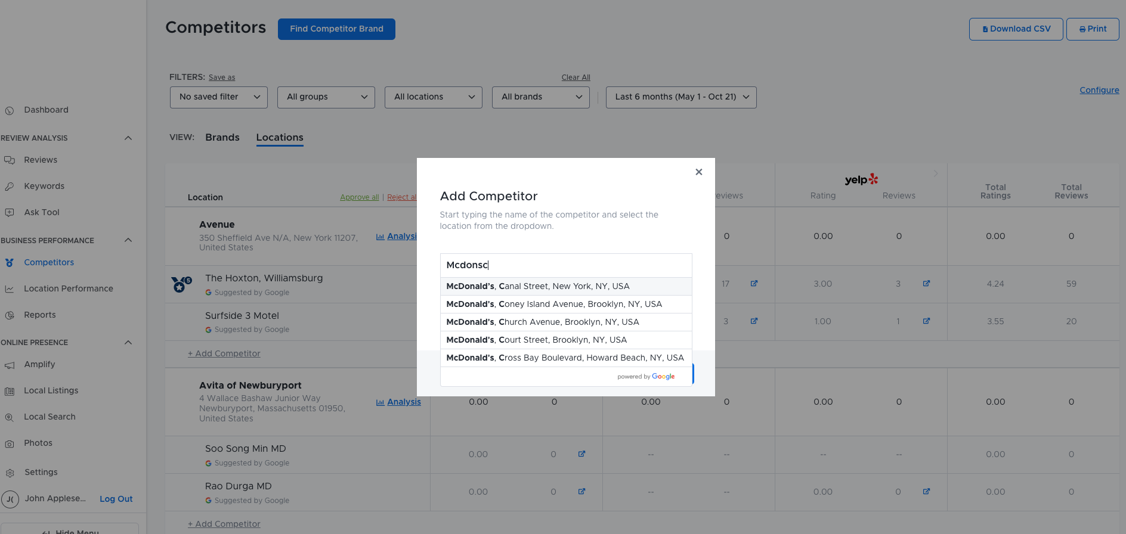
Task: Open the Dashboard icon in sidebar
Action: (10, 110)
